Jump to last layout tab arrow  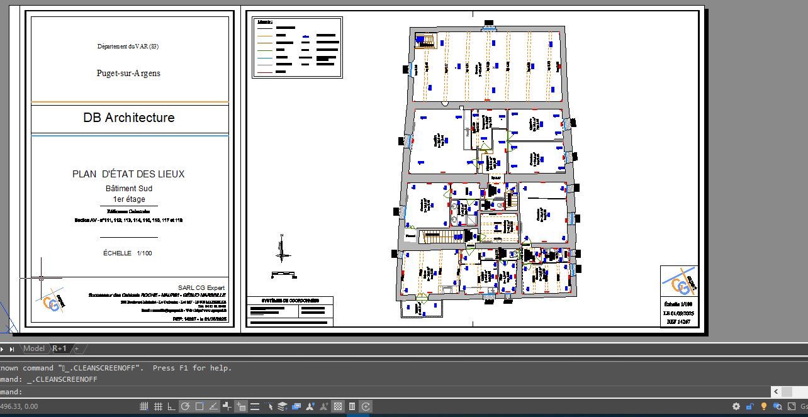(11, 349)
